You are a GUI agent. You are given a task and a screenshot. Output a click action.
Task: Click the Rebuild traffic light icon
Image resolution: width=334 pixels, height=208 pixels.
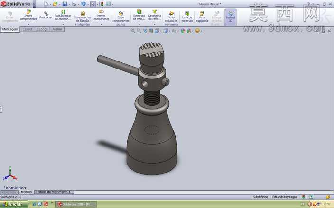[102, 4]
